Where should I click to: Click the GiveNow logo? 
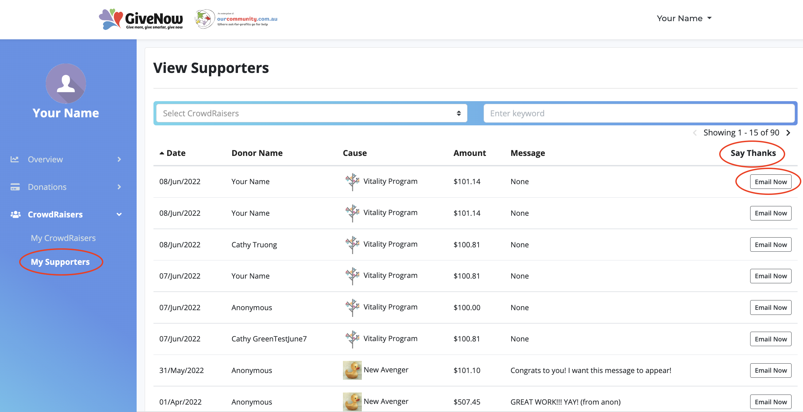[141, 19]
